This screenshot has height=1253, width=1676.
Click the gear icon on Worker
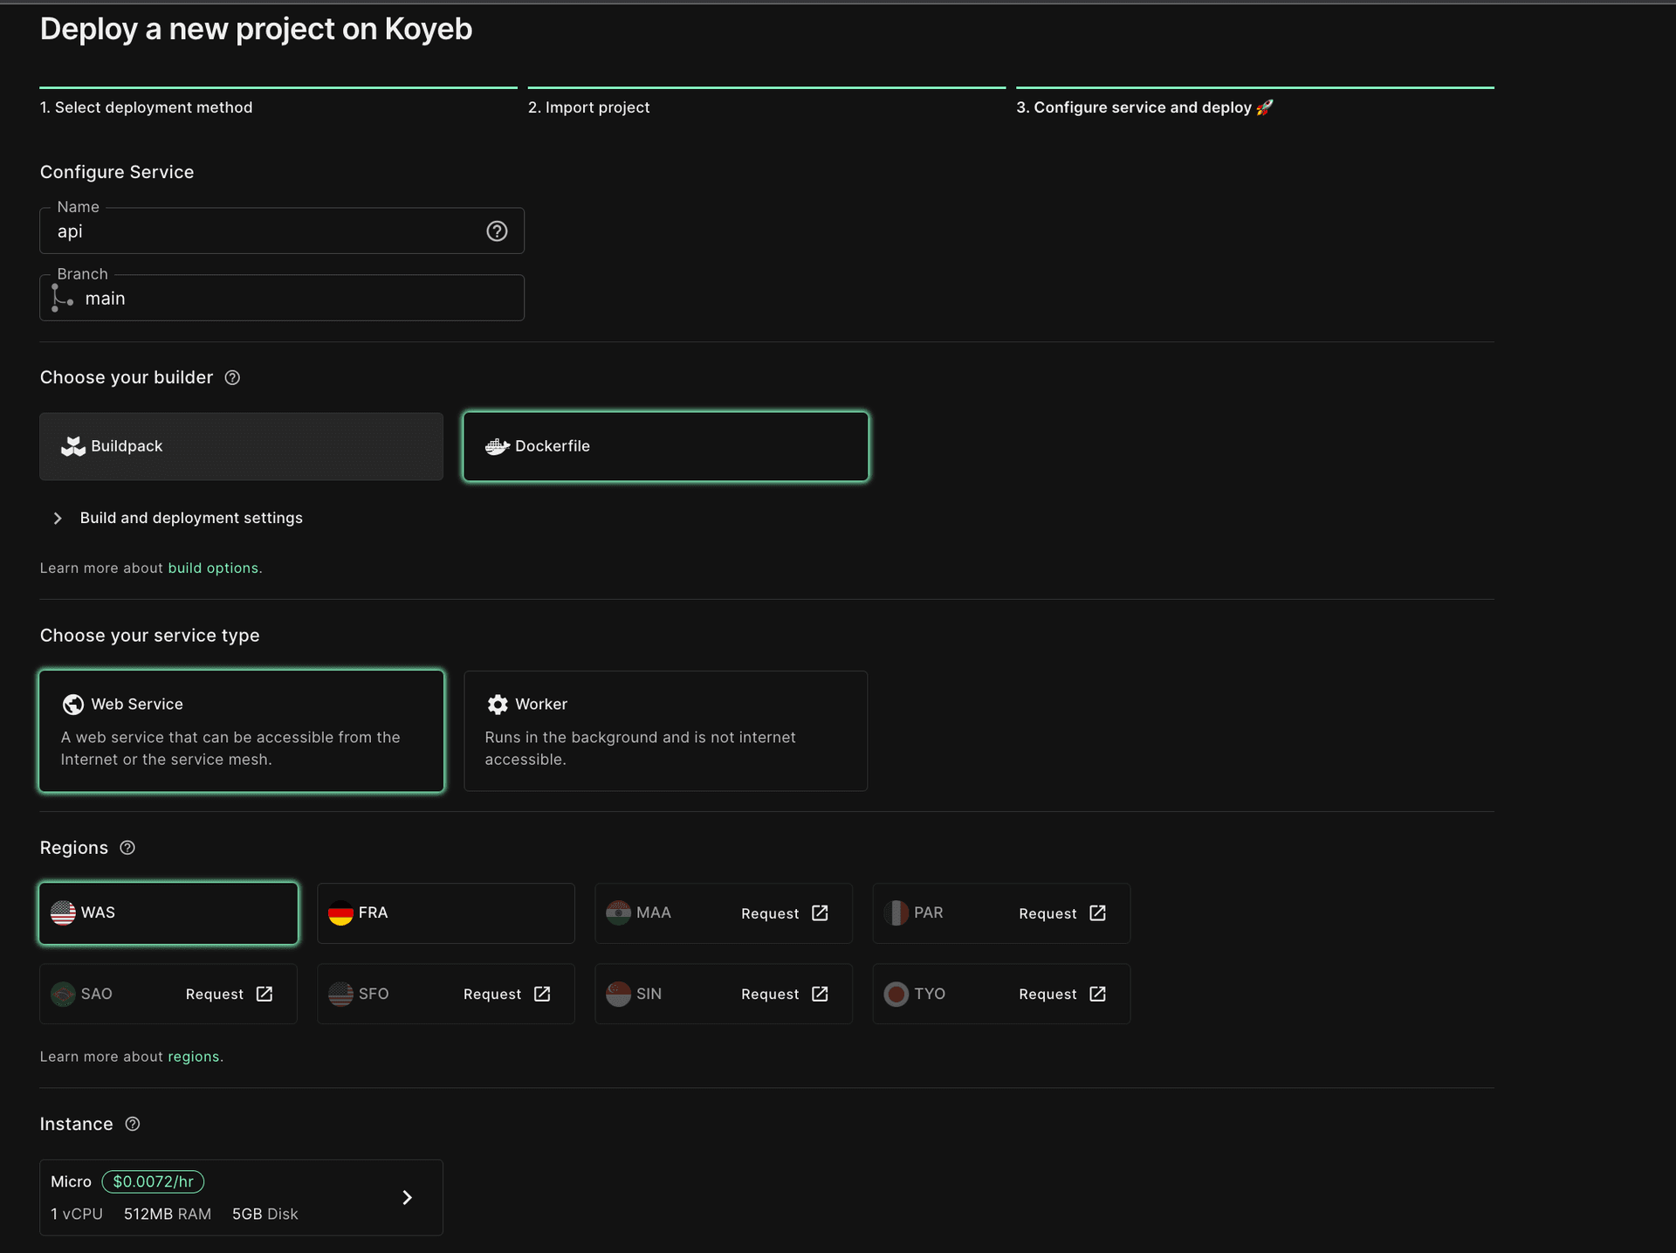click(497, 705)
